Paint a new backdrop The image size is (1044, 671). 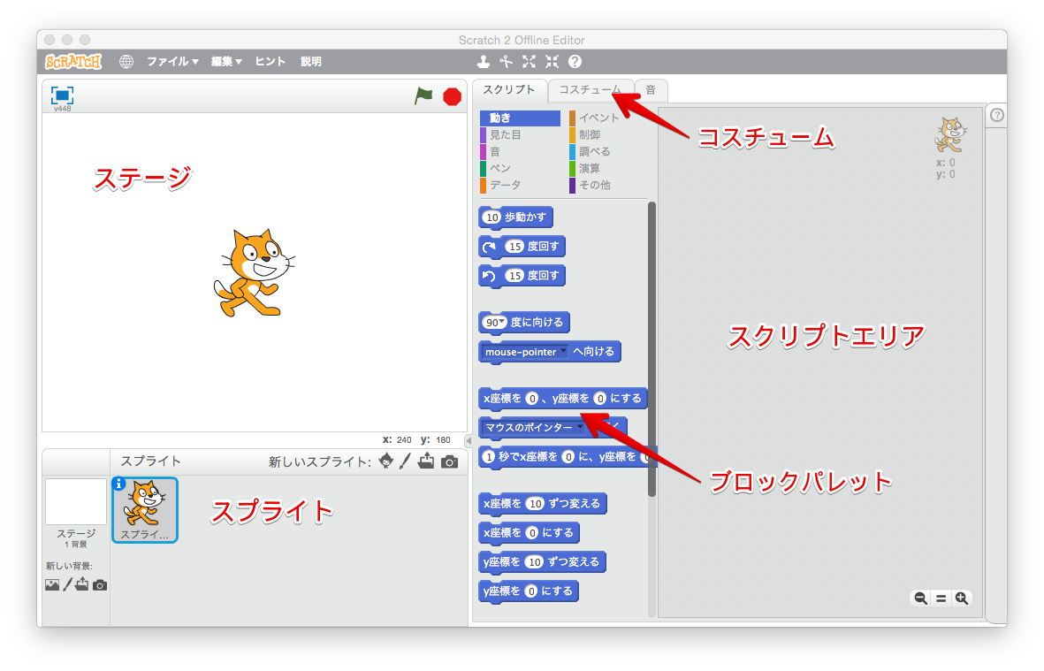[67, 585]
